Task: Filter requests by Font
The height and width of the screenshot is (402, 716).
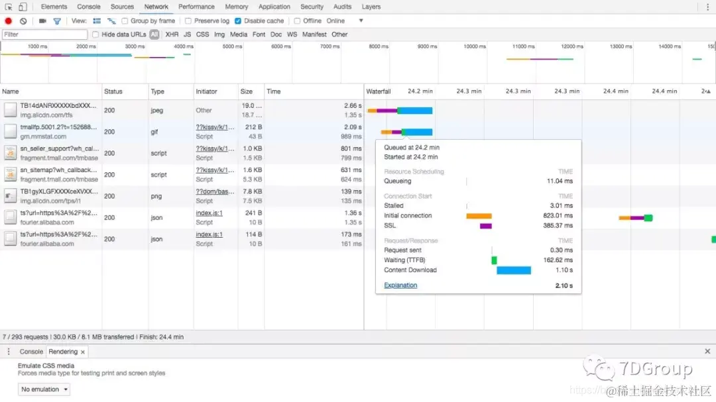Action: [259, 34]
